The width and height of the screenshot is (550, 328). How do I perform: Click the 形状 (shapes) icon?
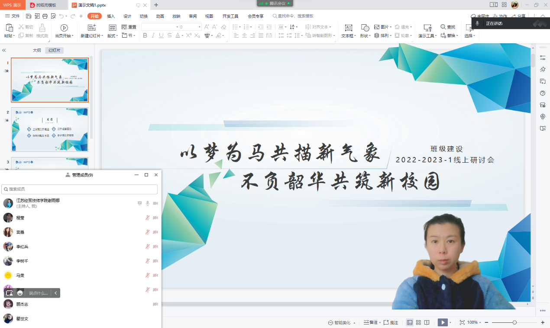[x=365, y=28]
